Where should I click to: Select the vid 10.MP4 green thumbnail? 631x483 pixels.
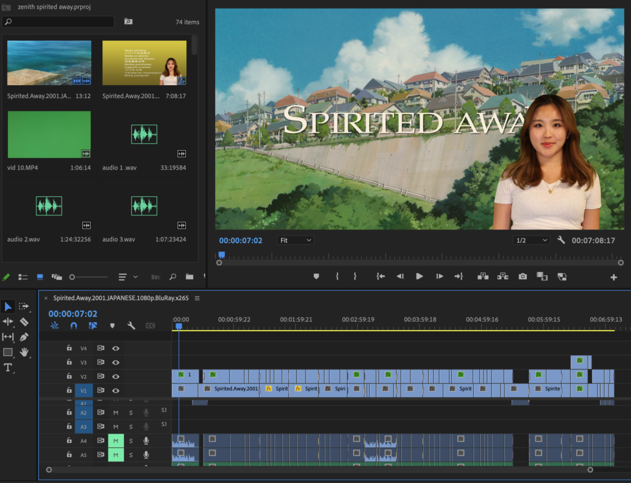[49, 134]
